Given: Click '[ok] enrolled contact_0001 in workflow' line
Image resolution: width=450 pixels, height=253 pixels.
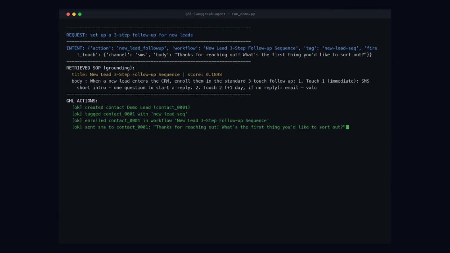Looking at the screenshot, I should pyautogui.click(x=171, y=120).
